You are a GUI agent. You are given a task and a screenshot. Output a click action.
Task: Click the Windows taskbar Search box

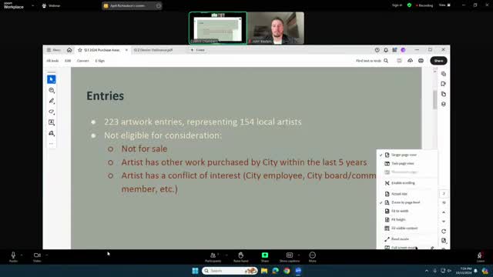[x=230, y=270]
